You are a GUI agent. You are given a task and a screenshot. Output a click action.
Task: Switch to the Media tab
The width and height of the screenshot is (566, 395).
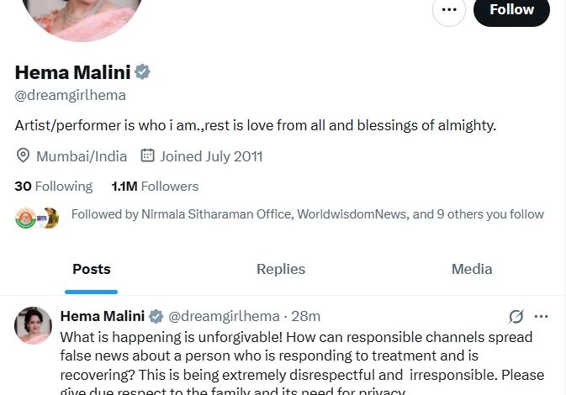(x=472, y=269)
